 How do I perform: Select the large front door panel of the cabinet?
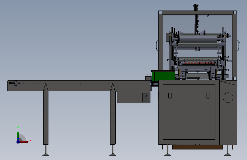189,112
